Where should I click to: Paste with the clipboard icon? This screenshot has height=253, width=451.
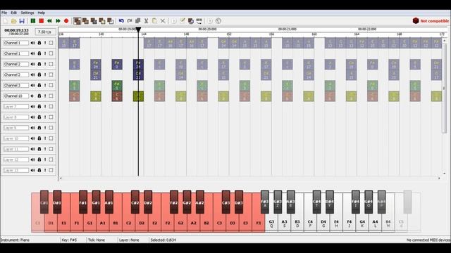[x=154, y=21]
